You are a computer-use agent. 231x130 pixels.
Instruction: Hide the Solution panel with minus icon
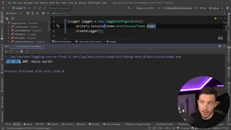[x=48, y=13]
